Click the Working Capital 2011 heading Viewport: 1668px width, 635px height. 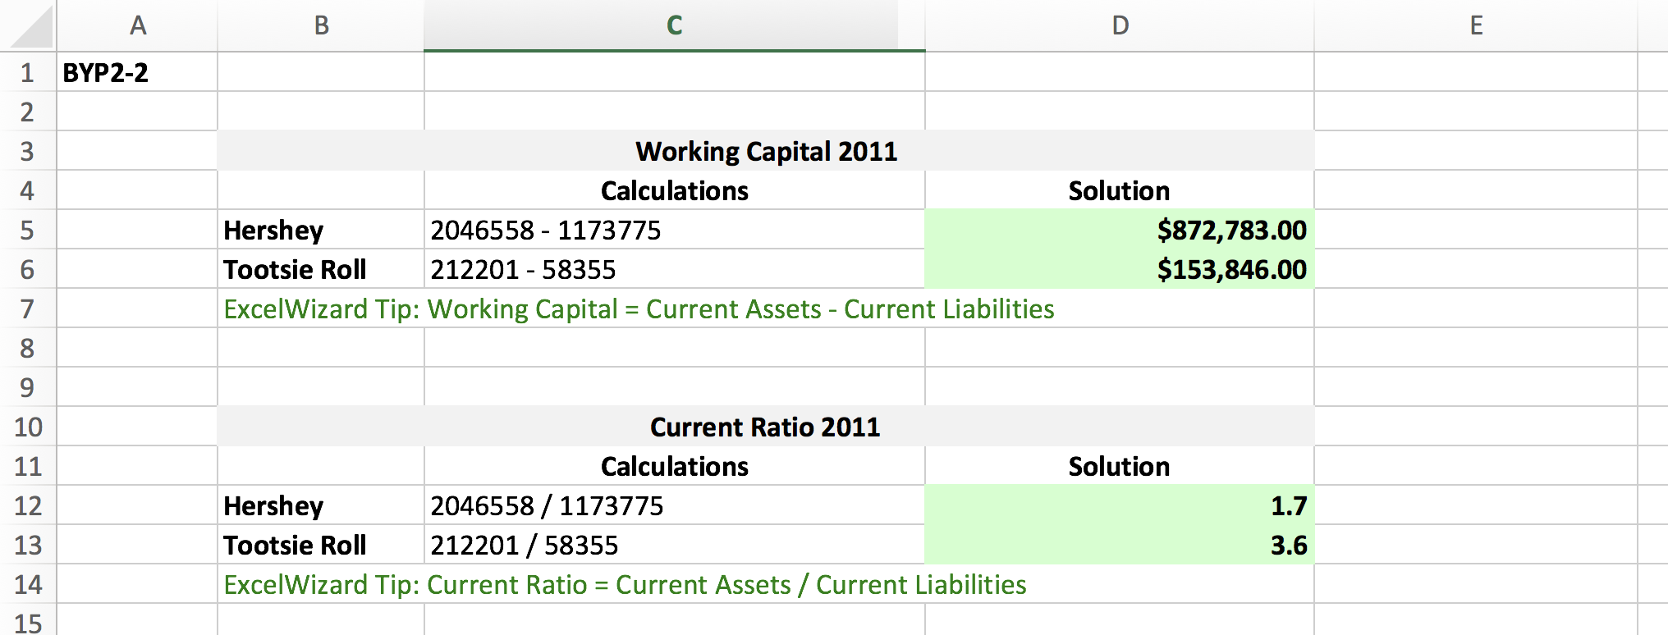pos(766,151)
